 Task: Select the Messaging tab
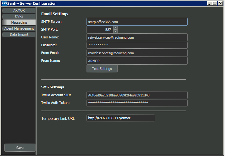pyautogui.click(x=19, y=22)
